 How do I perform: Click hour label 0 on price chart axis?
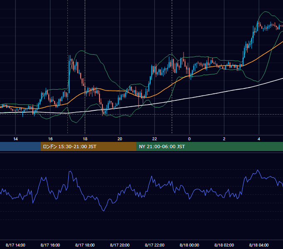189,139
